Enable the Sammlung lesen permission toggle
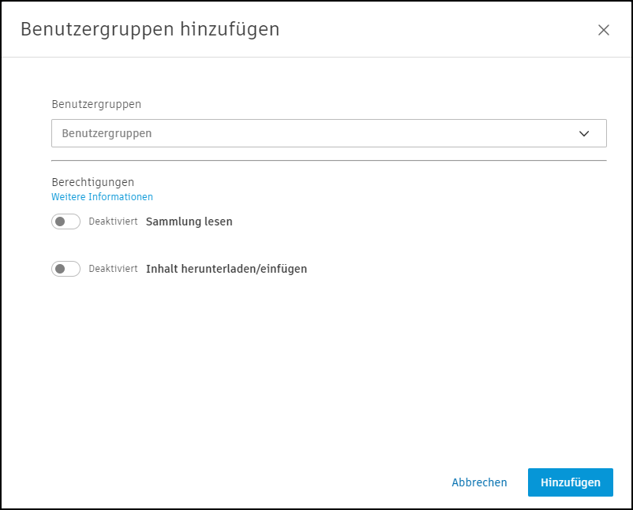Screen dimensions: 633x510 tap(66, 221)
